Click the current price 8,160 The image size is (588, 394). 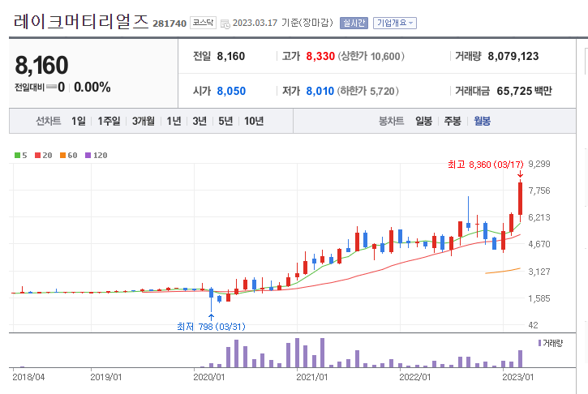pyautogui.click(x=41, y=65)
